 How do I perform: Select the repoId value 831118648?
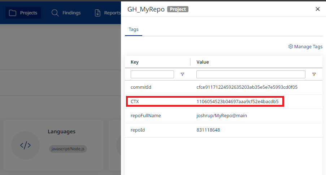[208, 130]
